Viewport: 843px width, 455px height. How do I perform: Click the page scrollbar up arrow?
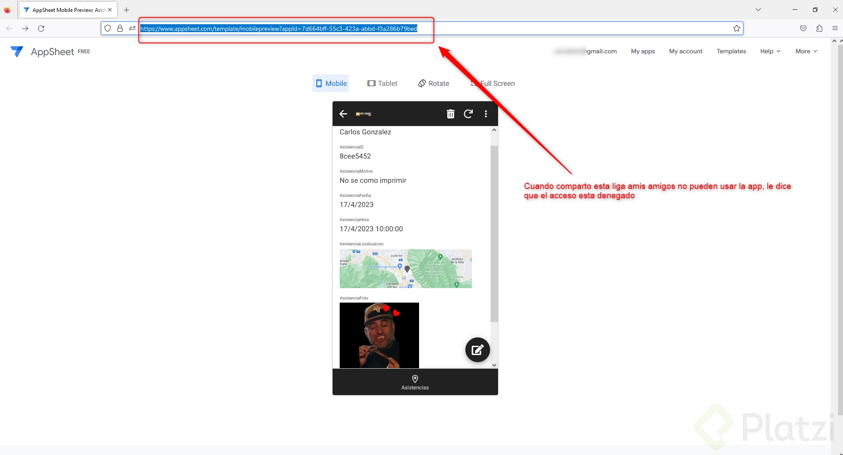click(834, 41)
